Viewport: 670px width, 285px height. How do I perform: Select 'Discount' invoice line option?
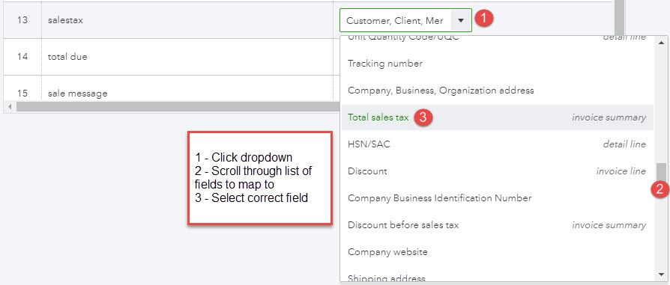pos(498,171)
